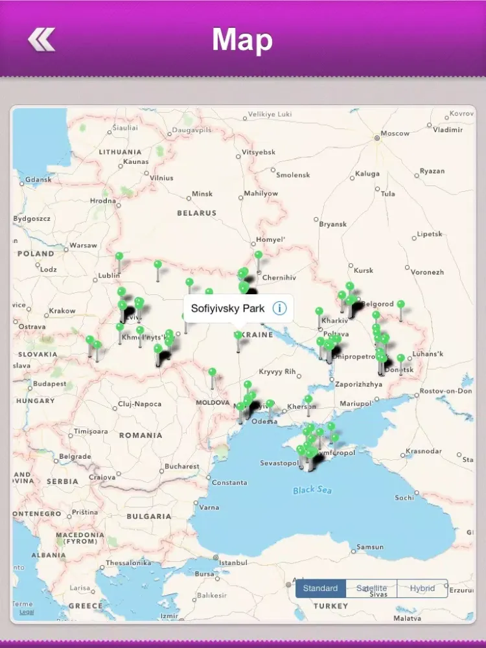
Task: Tap the ROMANIA country label
Action: (141, 435)
